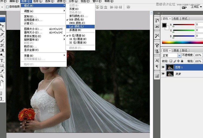Screen dimensions: 203x138
Task: Click the R value input field
Action: point(199,25)
